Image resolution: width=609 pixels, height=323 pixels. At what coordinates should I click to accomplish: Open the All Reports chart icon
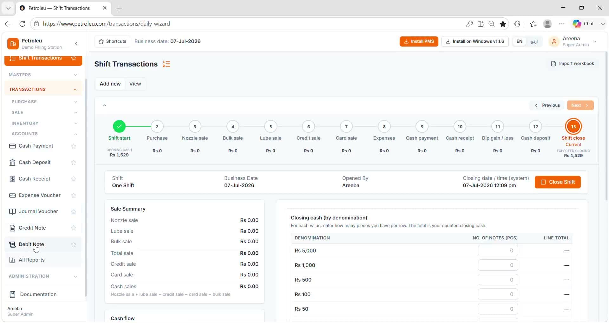pos(12,260)
